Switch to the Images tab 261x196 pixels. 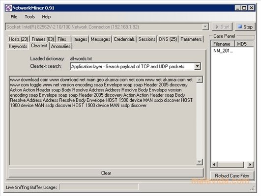click(x=80, y=39)
